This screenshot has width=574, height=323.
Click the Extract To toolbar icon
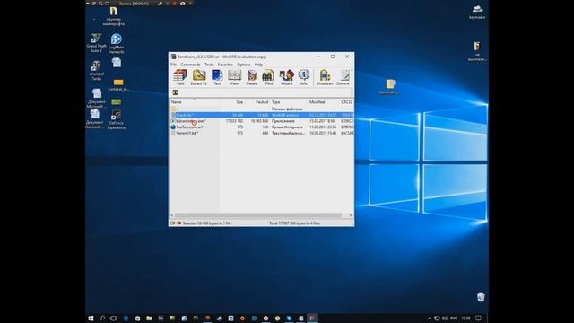click(x=199, y=77)
